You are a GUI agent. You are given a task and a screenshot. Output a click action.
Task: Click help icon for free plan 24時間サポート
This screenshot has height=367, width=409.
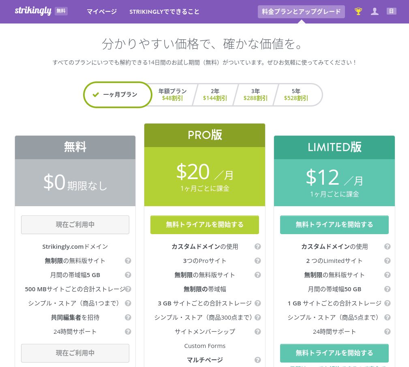click(128, 331)
